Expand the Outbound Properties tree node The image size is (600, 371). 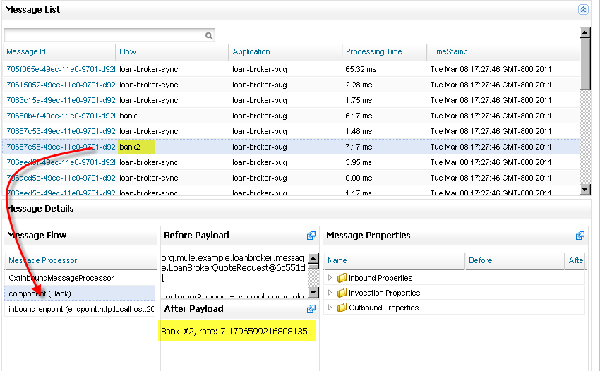330,308
